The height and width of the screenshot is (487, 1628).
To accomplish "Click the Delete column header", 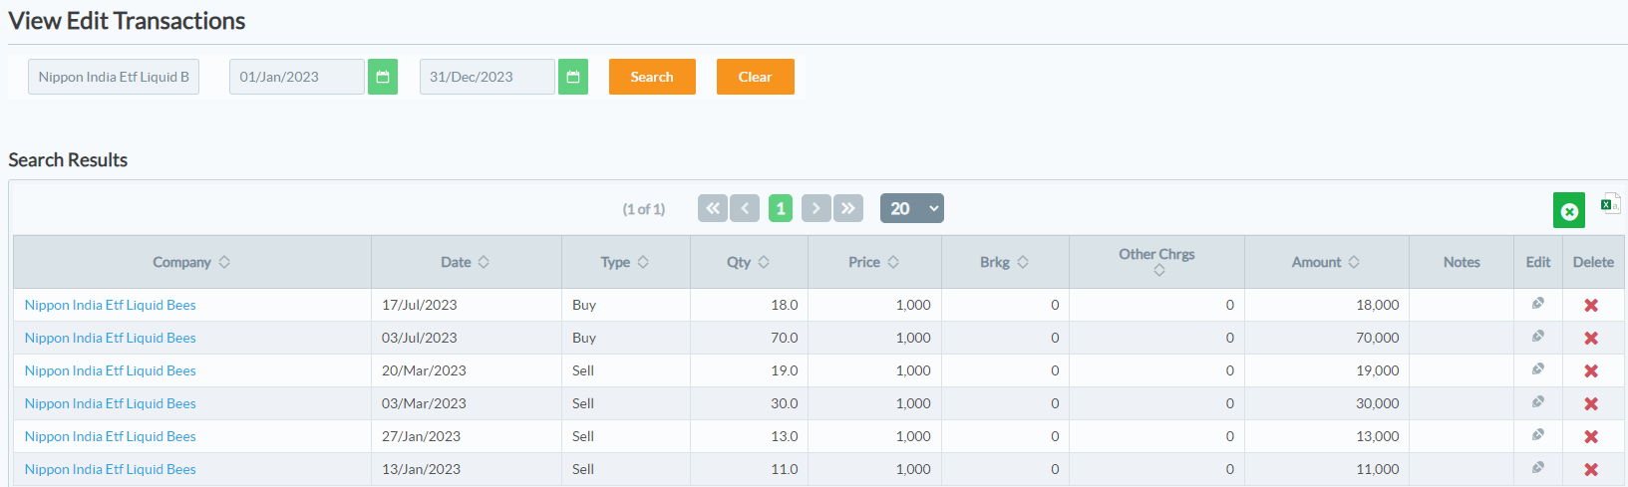I will pyautogui.click(x=1593, y=262).
